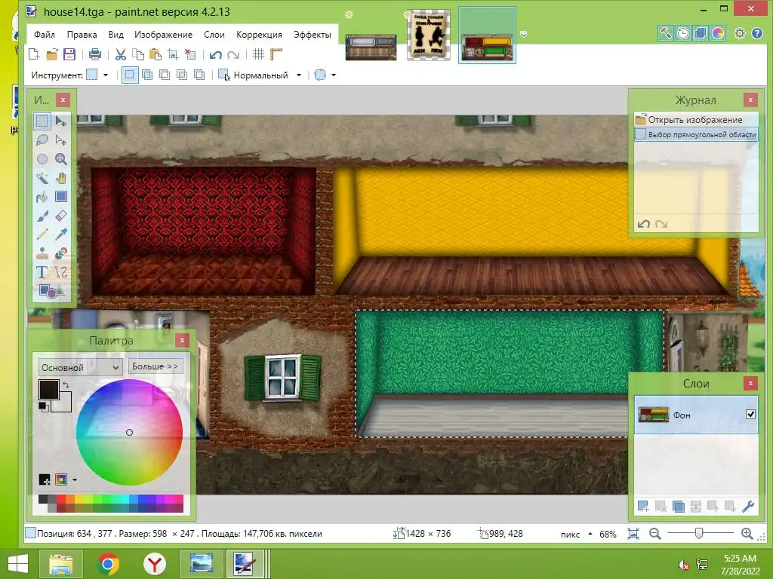
Task: Click the Cut scissors icon
Action: point(120,54)
